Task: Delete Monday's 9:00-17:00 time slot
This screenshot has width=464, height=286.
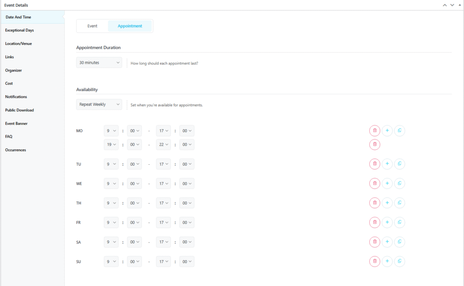Action: [375, 131]
